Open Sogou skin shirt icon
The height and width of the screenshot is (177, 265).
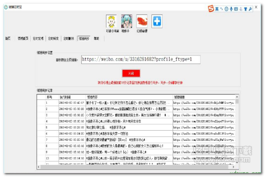pos(246,9)
